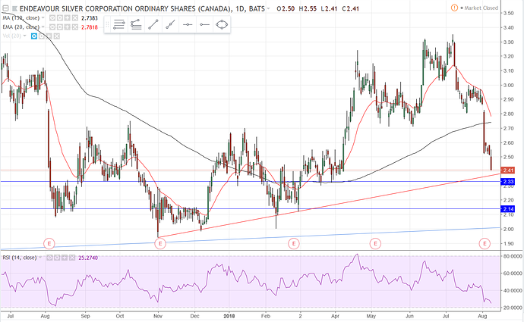This screenshot has height=322, width=524.
Task: Click the EMA (20, close) legend label
Action: click(x=21, y=27)
